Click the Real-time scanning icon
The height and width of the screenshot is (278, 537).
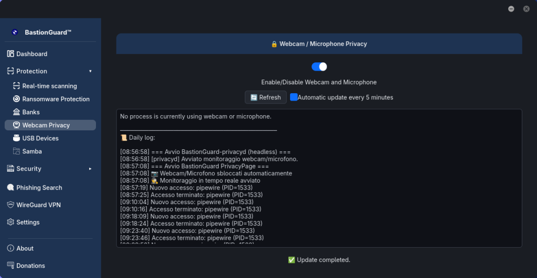click(x=16, y=86)
